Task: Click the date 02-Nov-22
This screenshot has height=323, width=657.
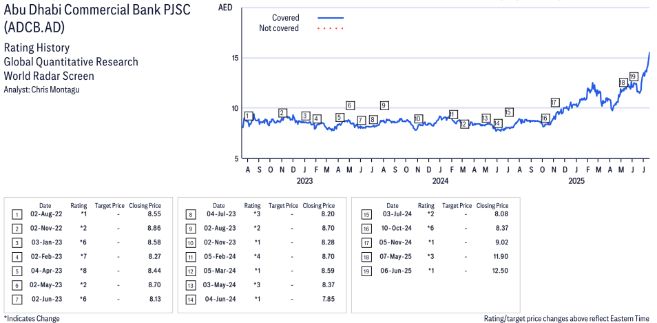Action: (45, 229)
